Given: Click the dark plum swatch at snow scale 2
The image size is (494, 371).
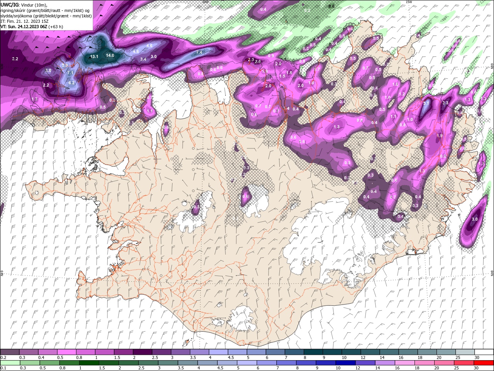Looking at the screenshot, I should click(142, 352).
